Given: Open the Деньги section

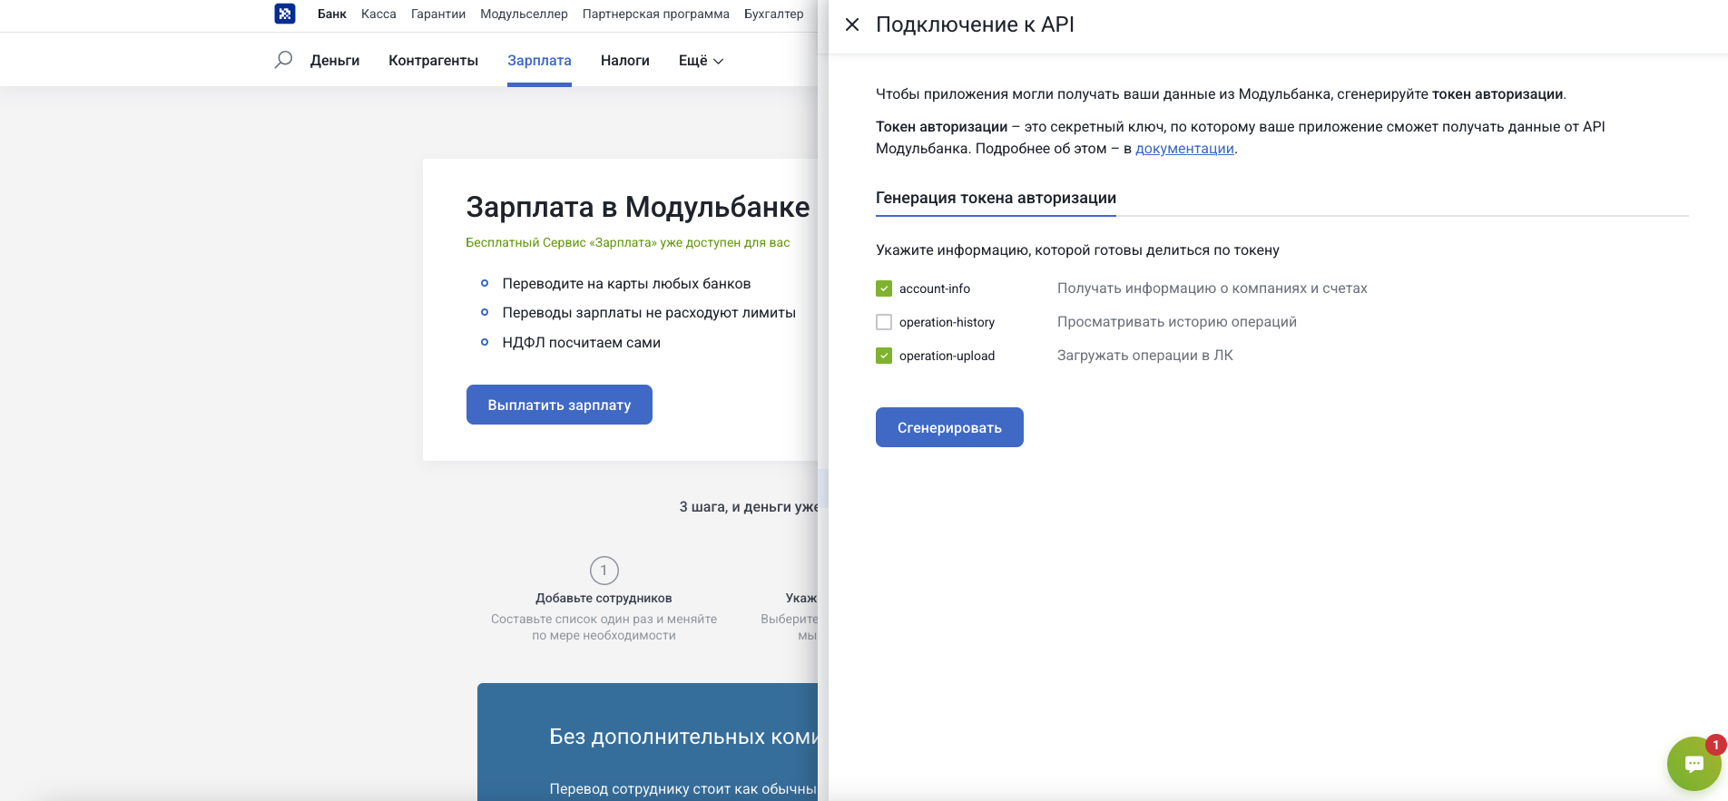Looking at the screenshot, I should point(335,61).
